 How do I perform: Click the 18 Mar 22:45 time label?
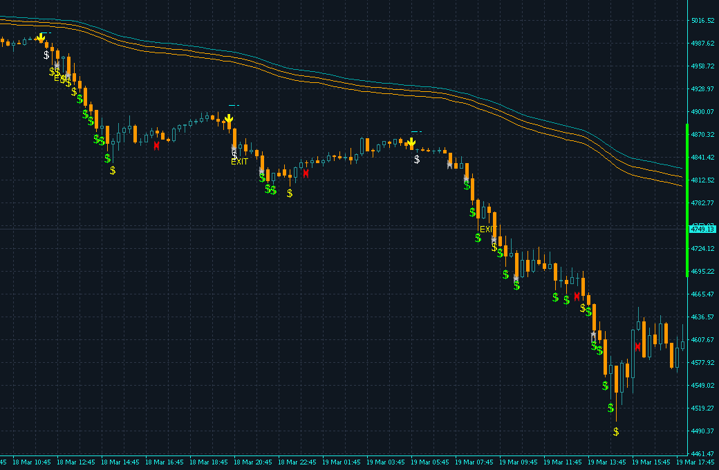(x=297, y=462)
